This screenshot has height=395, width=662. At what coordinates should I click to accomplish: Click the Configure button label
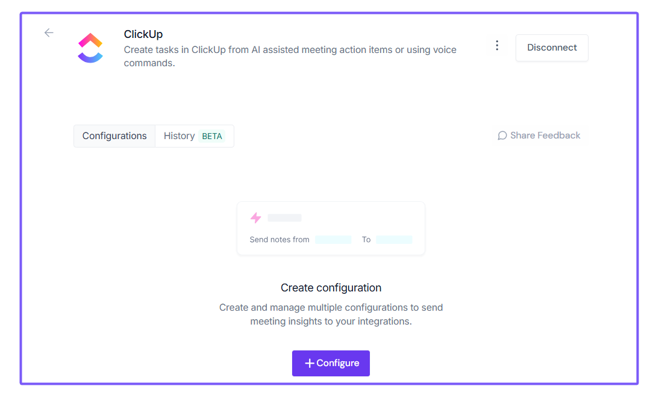pos(338,363)
